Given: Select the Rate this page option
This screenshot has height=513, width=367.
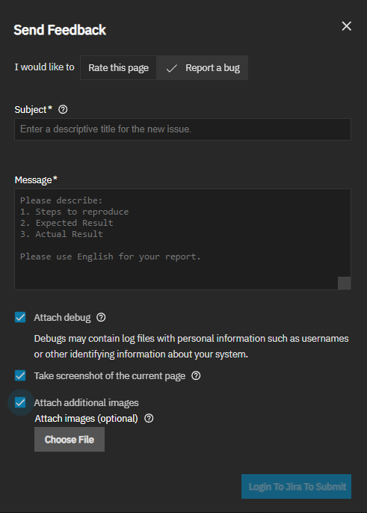Looking at the screenshot, I should point(118,68).
